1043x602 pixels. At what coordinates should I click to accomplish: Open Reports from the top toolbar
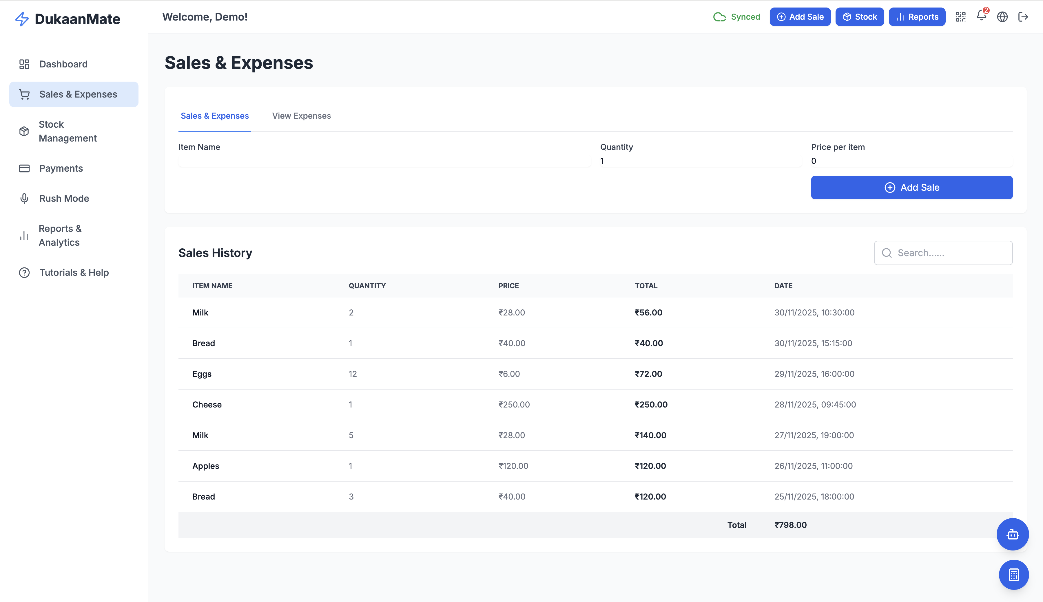point(917,16)
